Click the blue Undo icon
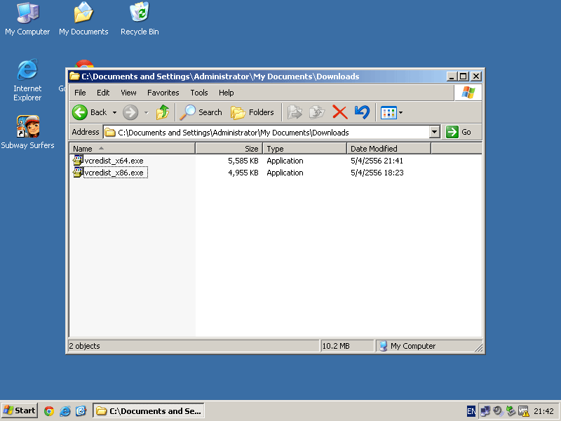The height and width of the screenshot is (421, 561). point(362,112)
